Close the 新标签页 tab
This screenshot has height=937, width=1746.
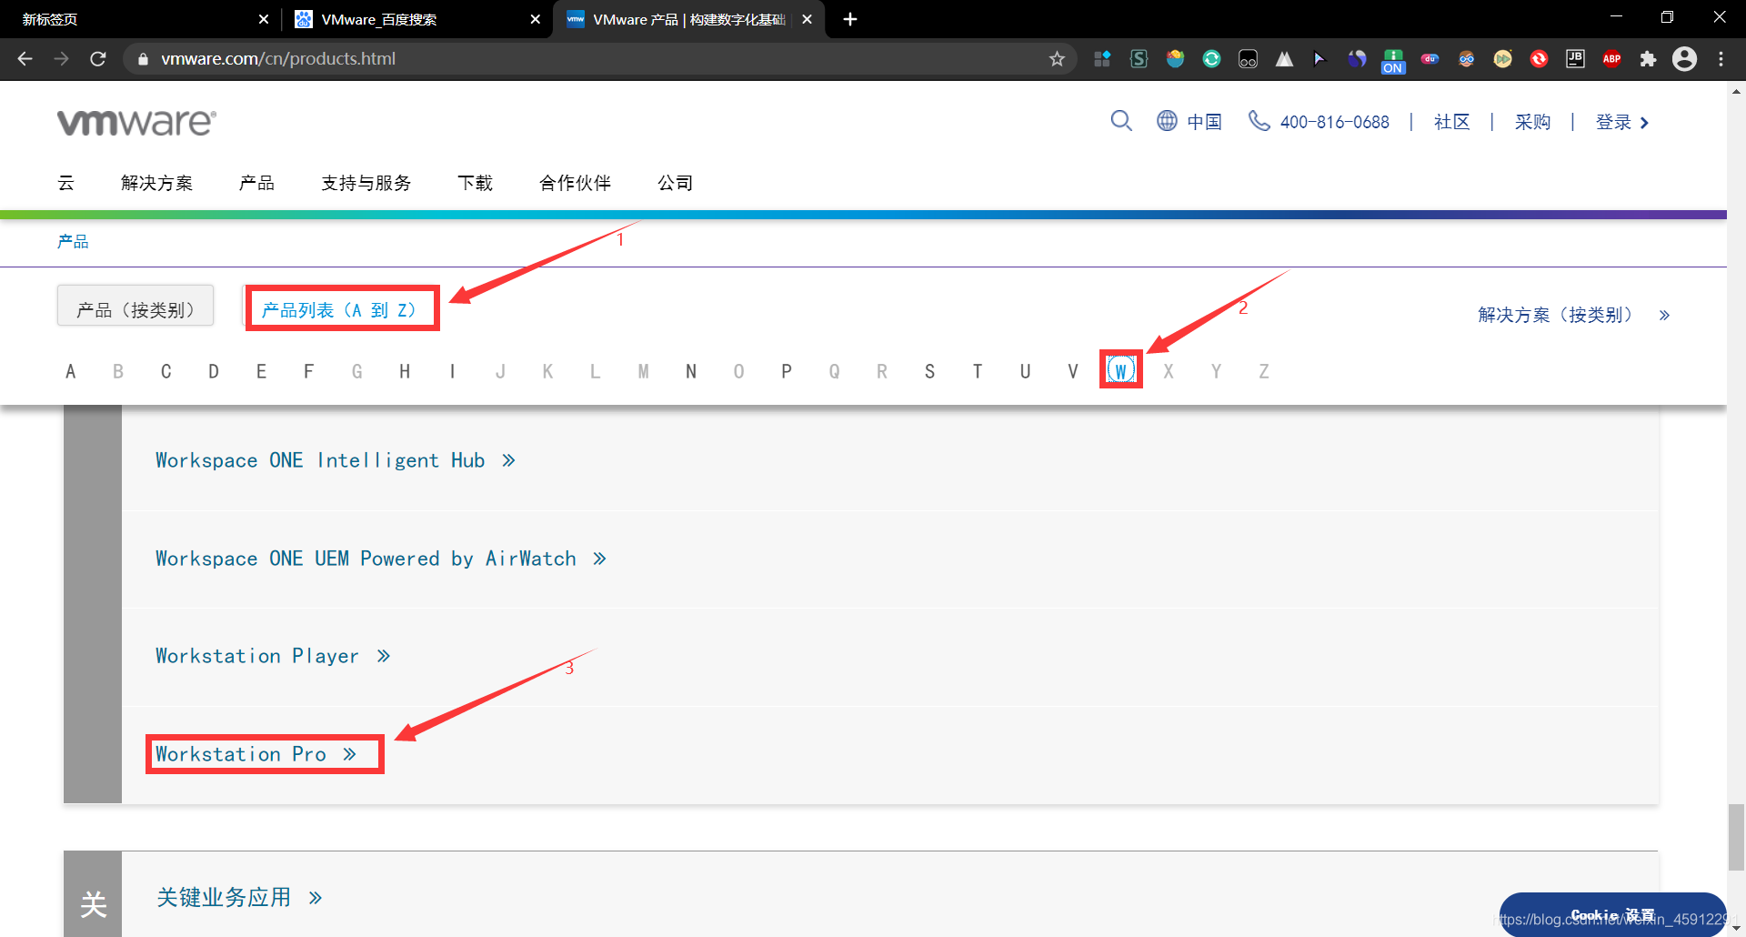coord(264,19)
